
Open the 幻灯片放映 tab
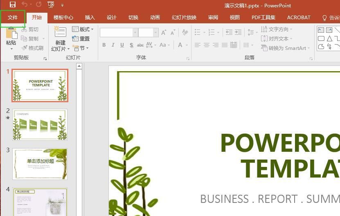point(184,17)
